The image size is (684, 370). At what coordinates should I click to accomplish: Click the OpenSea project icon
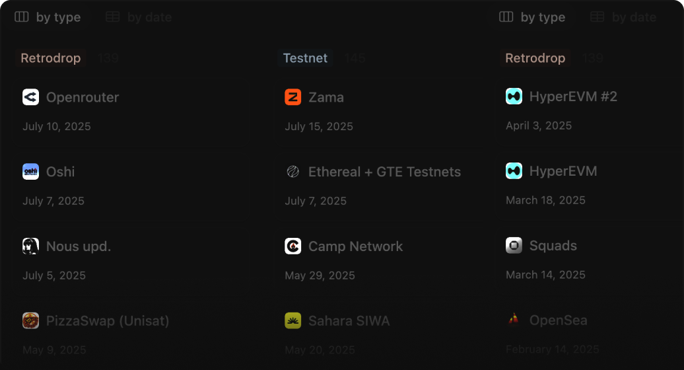[514, 320]
